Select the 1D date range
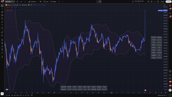Viewport: 172px width, 97px height. point(7,95)
